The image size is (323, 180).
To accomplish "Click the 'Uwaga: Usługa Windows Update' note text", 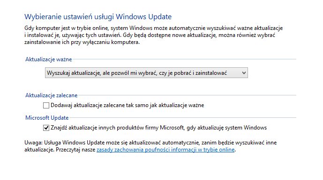I will point(150,146).
